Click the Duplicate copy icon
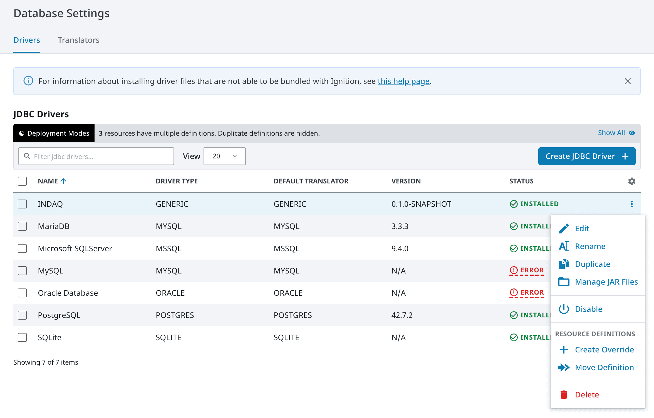The image size is (654, 418). click(564, 264)
